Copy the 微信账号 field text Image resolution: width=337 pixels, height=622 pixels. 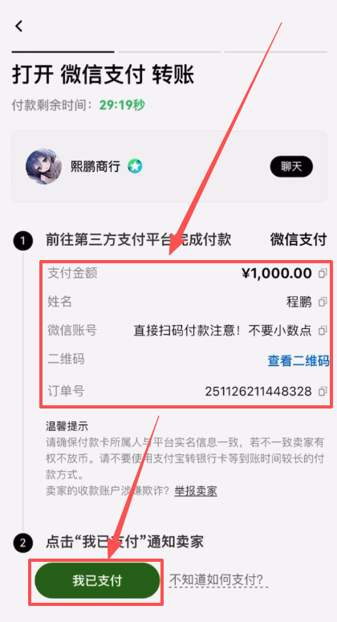click(x=323, y=331)
